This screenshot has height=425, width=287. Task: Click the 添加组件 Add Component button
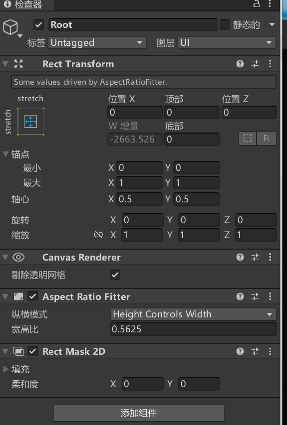pos(139,413)
